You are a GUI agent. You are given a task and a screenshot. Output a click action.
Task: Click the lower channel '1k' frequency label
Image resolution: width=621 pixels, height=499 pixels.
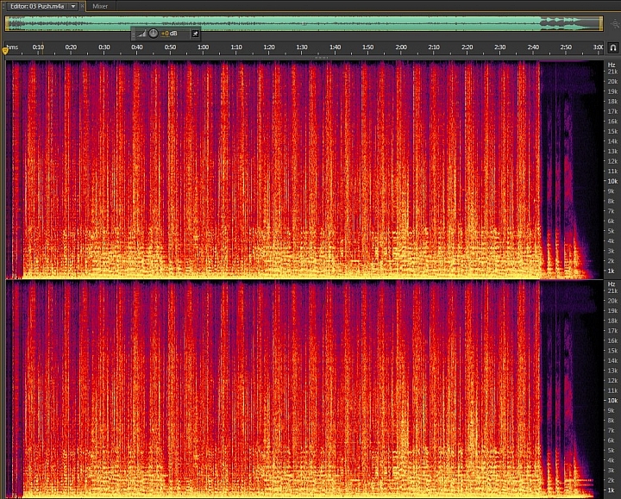(612, 490)
